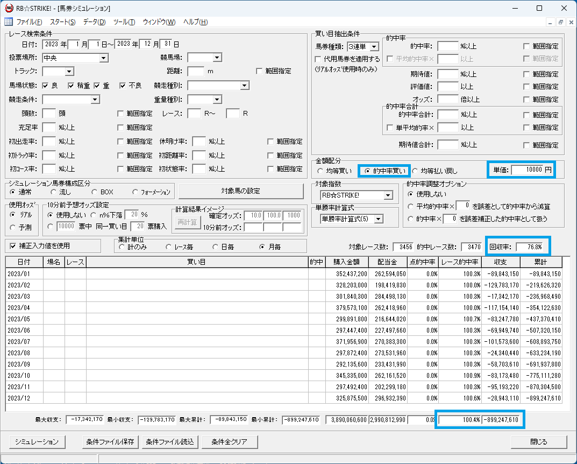
Task: Select 予測 odds radio button
Action: [x=13, y=227]
